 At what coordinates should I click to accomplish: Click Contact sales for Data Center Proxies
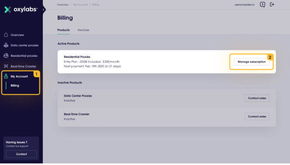[257, 98]
